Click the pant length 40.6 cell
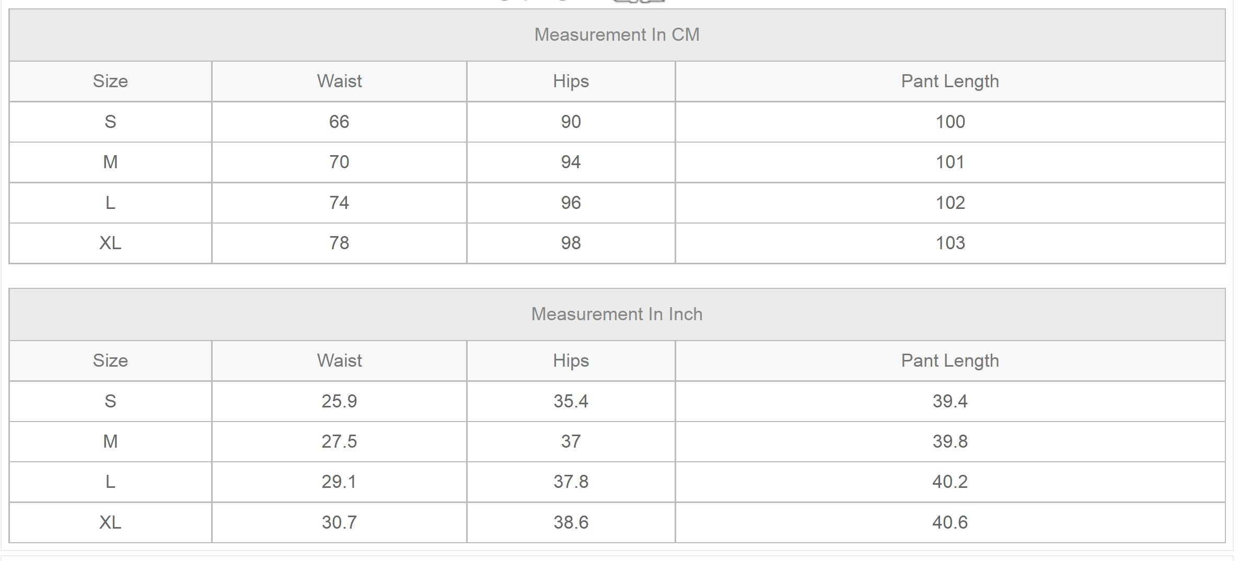This screenshot has height=561, width=1240. click(x=949, y=522)
